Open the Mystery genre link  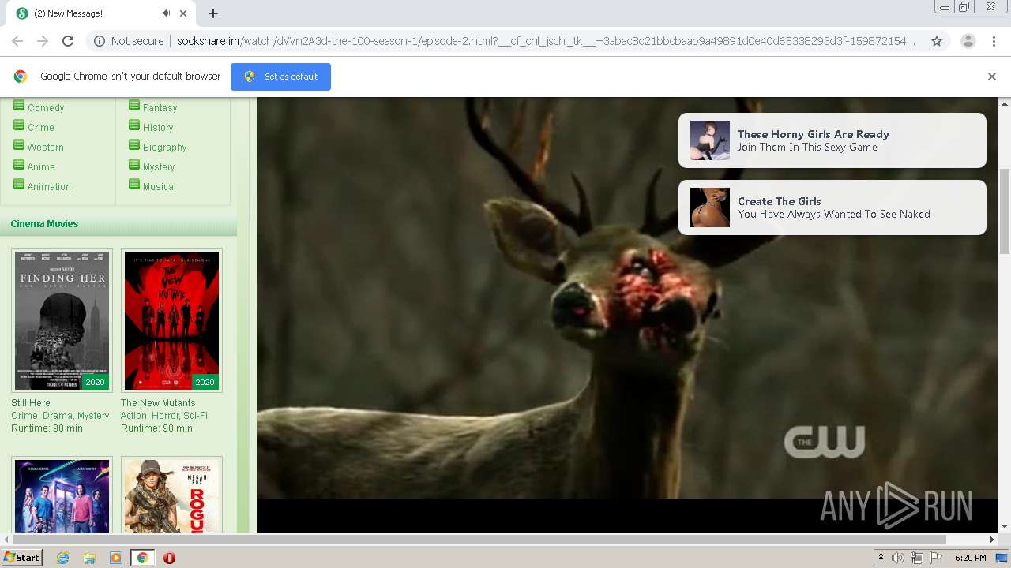[x=159, y=167]
